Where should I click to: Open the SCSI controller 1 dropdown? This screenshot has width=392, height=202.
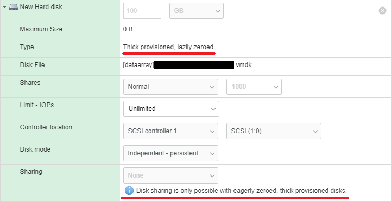(170, 131)
